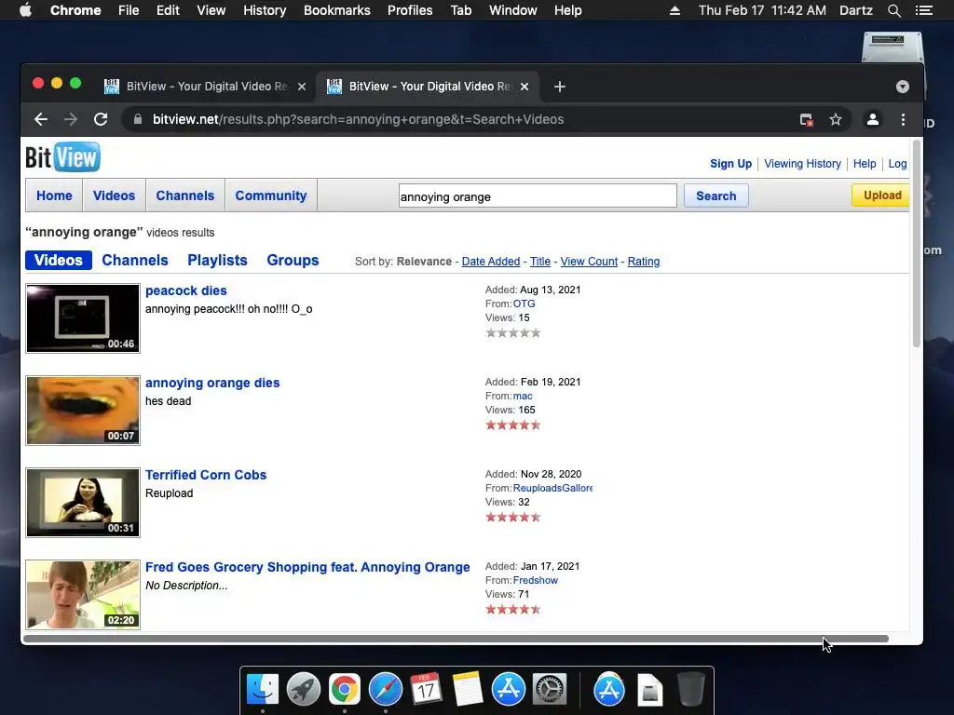Close the active BitView tab
This screenshot has height=715, width=954.
coord(525,87)
